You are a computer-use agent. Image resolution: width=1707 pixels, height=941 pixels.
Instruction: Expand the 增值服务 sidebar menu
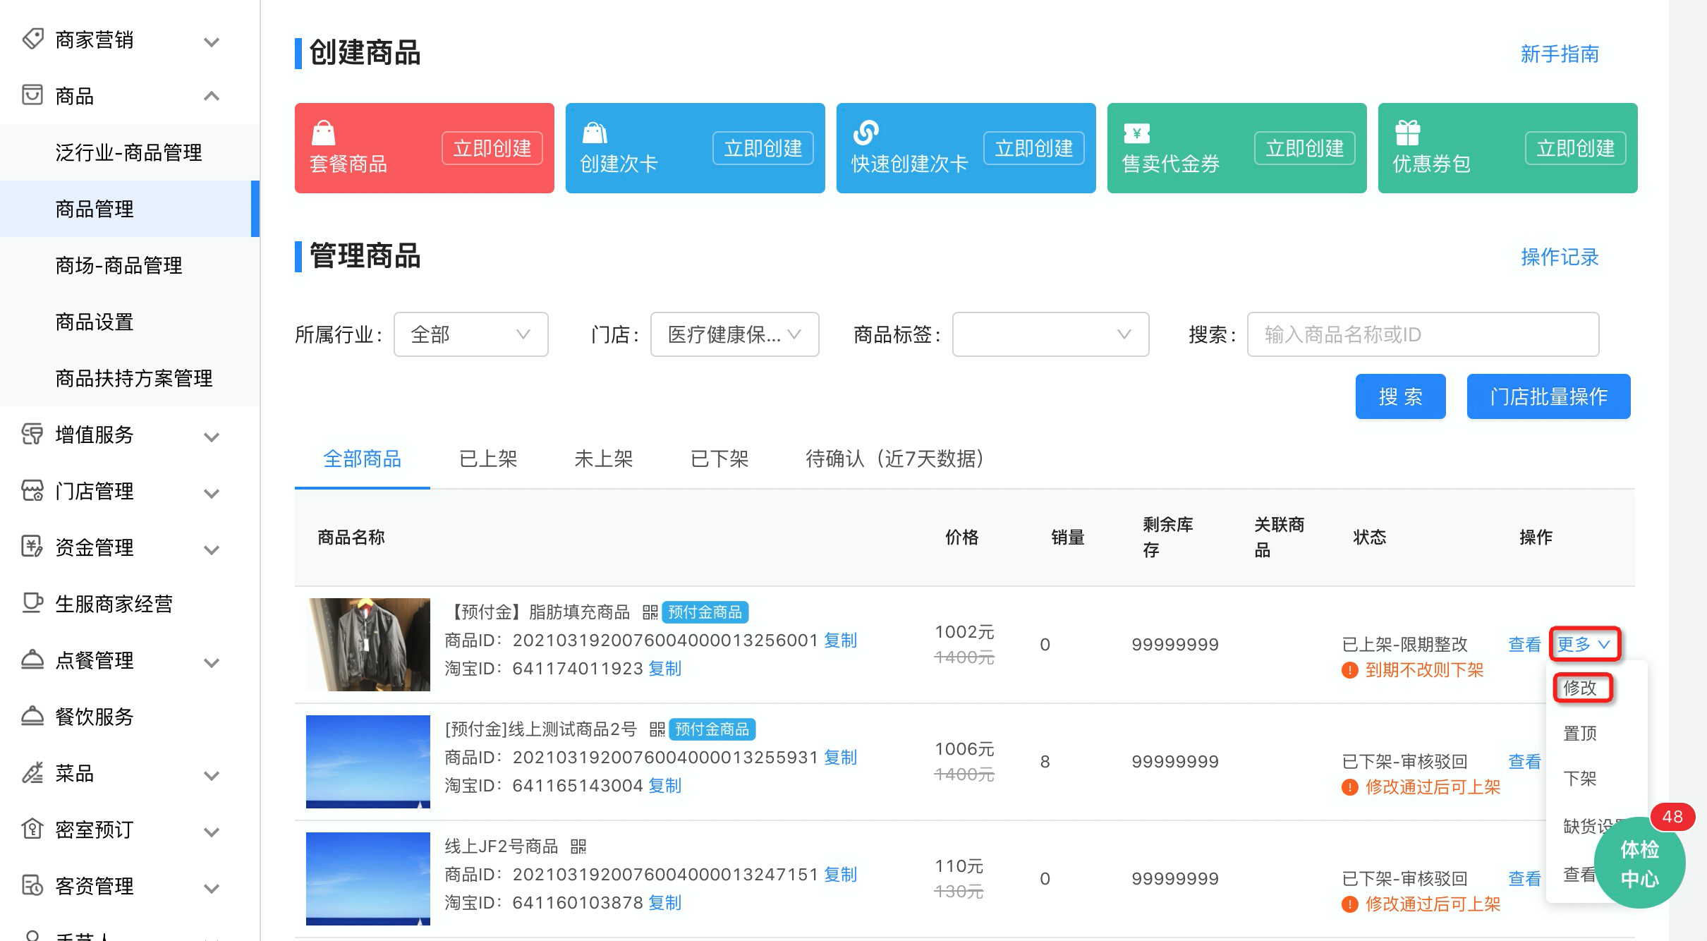click(212, 436)
